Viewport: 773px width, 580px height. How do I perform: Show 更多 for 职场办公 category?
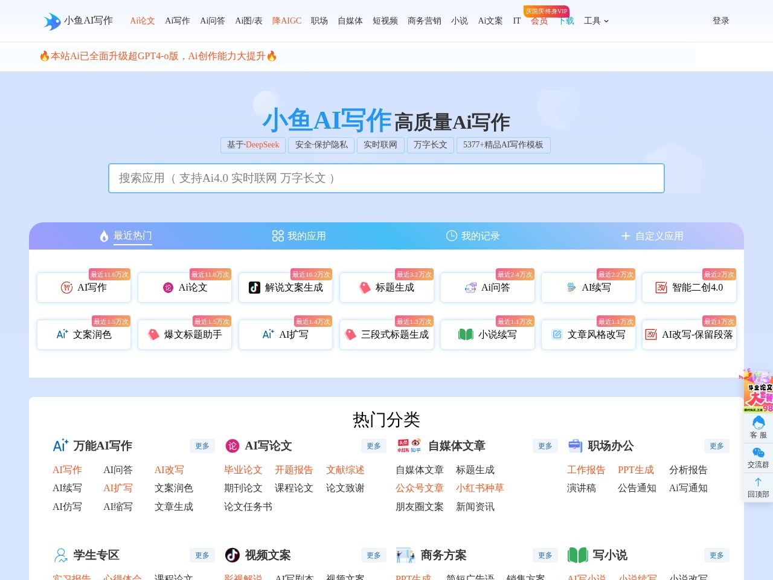[717, 446]
